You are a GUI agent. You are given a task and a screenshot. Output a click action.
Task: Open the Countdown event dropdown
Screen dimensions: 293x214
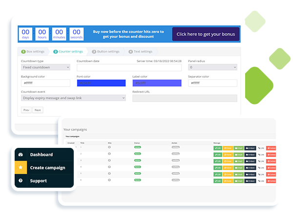[x=73, y=98]
